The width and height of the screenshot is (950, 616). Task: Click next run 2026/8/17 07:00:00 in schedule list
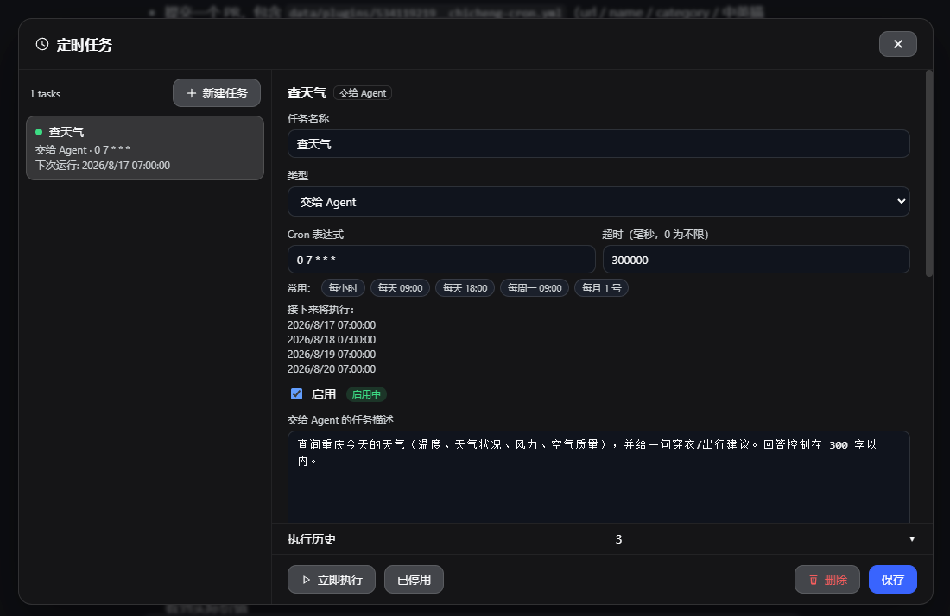(332, 325)
